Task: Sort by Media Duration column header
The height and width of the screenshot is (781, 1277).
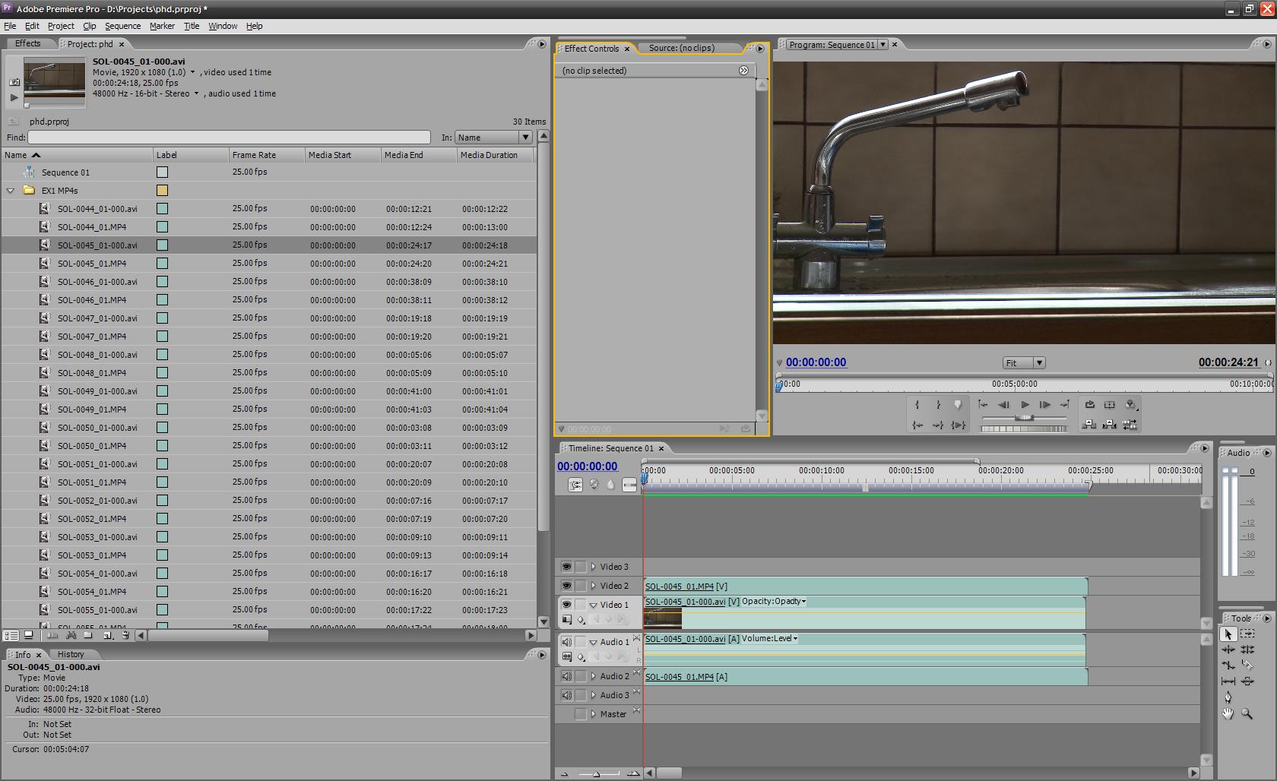Action: pos(489,155)
